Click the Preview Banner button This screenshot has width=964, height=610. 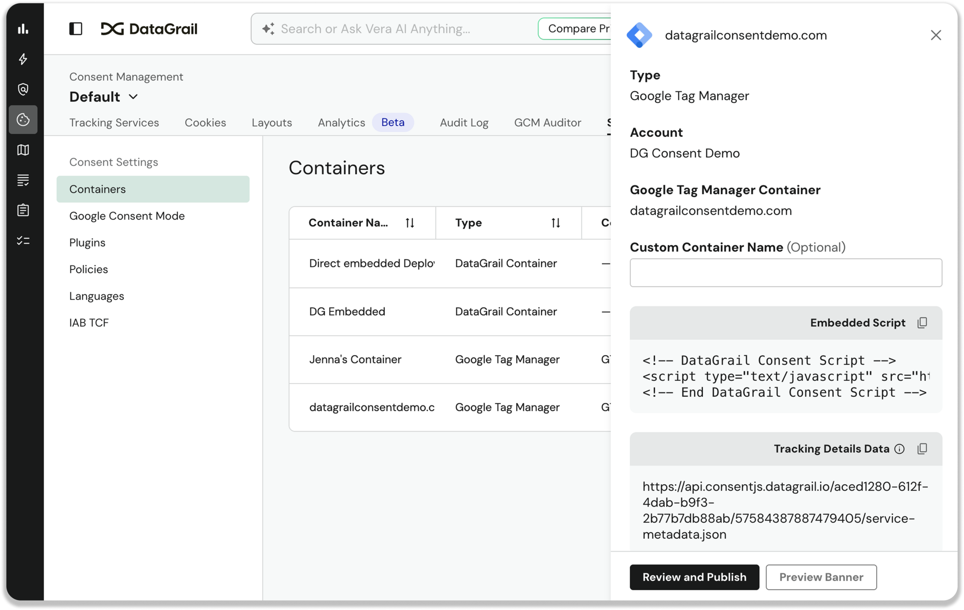point(821,577)
